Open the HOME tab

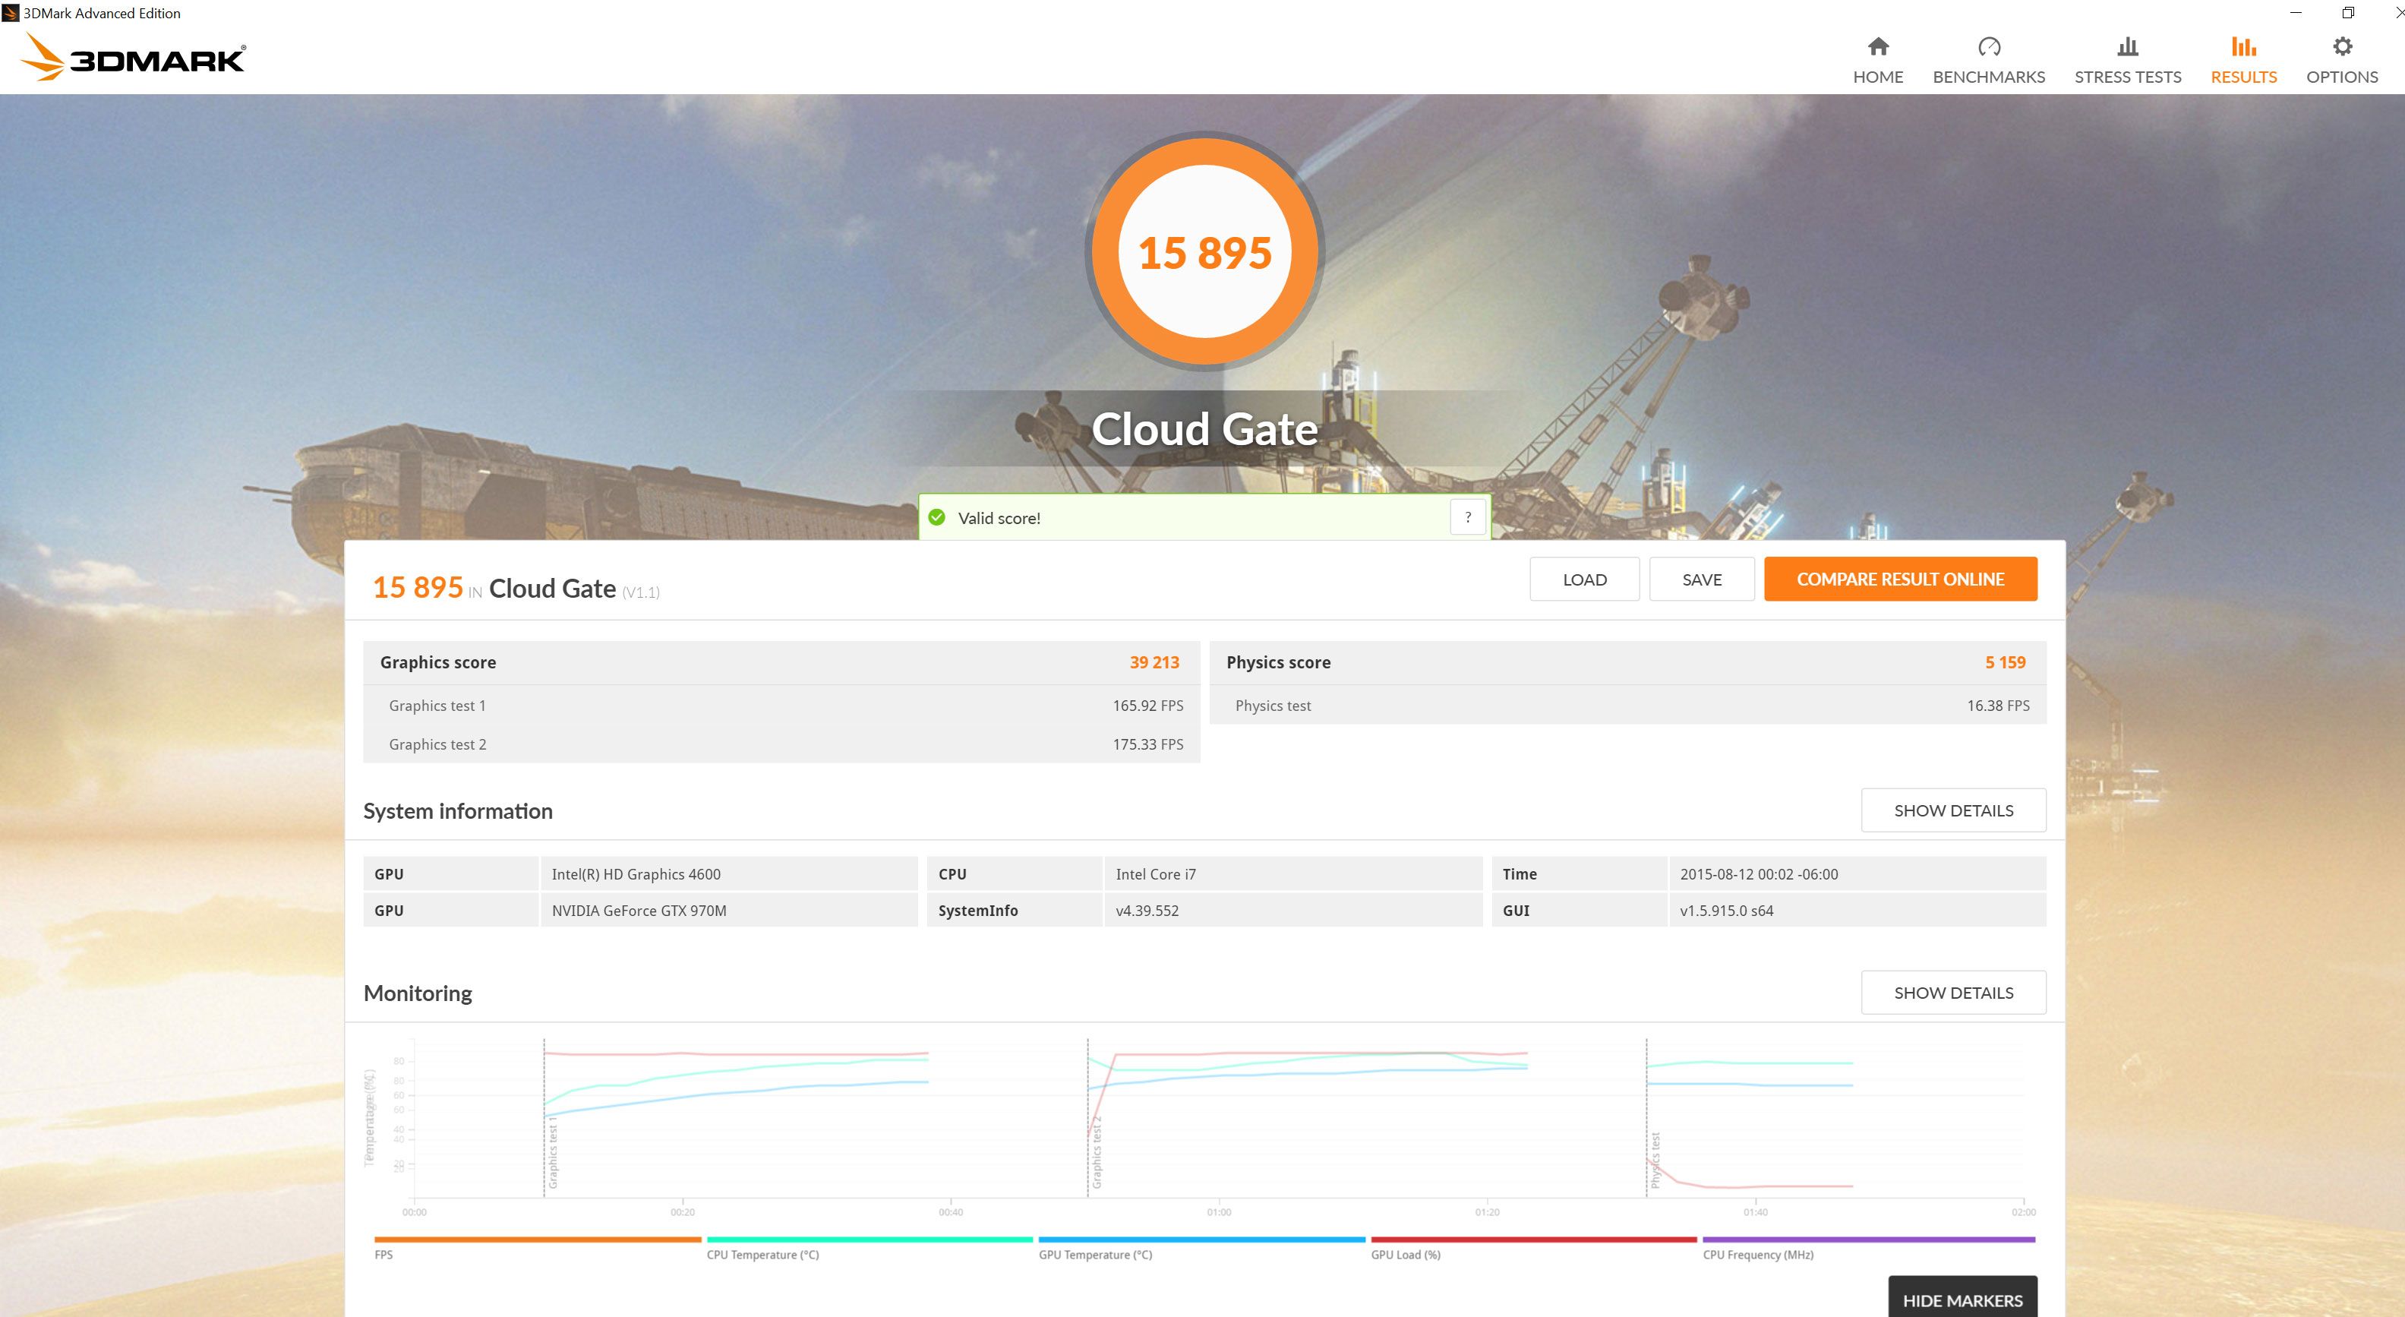click(x=1877, y=61)
